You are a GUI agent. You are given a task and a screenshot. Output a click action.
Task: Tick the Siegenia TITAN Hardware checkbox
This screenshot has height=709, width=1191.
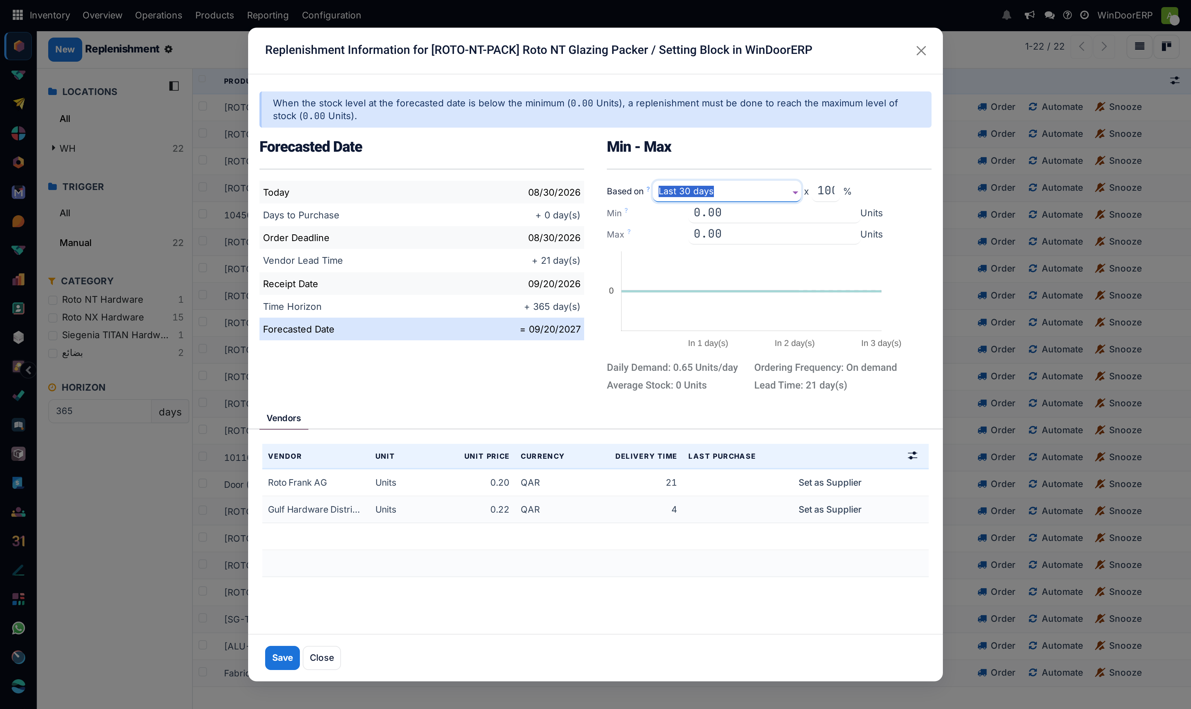(53, 335)
